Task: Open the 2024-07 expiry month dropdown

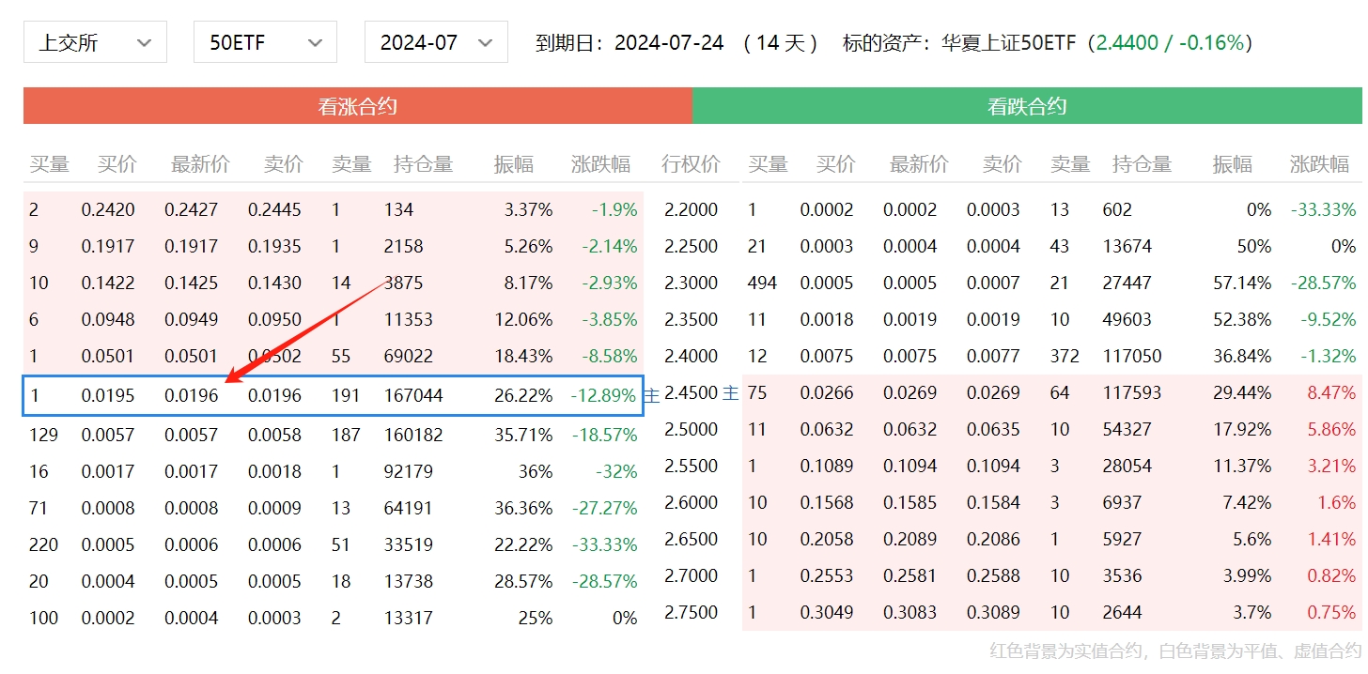Action: coord(436,43)
